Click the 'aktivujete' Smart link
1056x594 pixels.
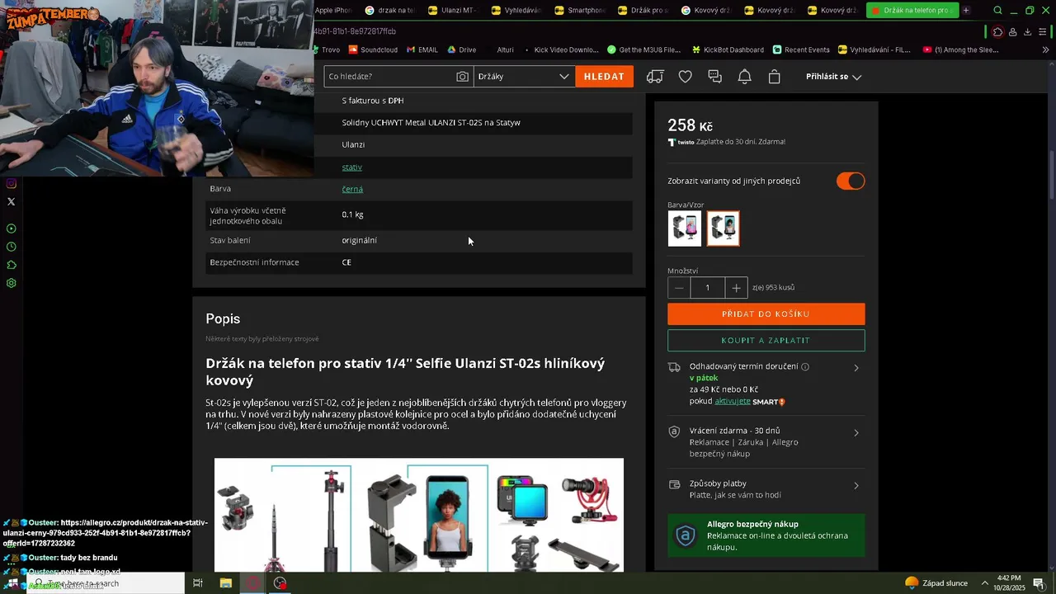733,401
